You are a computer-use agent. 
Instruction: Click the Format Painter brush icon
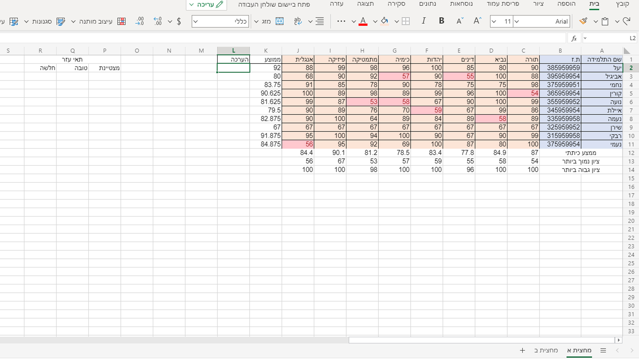tap(583, 21)
